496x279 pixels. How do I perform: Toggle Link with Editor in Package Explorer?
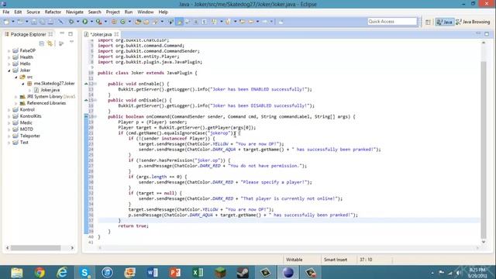coord(50,43)
